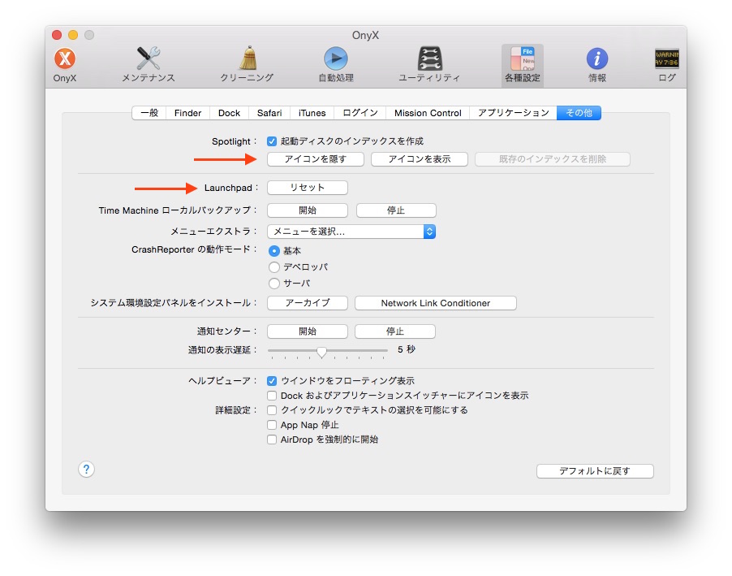The width and height of the screenshot is (732, 576).
Task: Click 開始 for Time Machine local backup
Action: [308, 210]
